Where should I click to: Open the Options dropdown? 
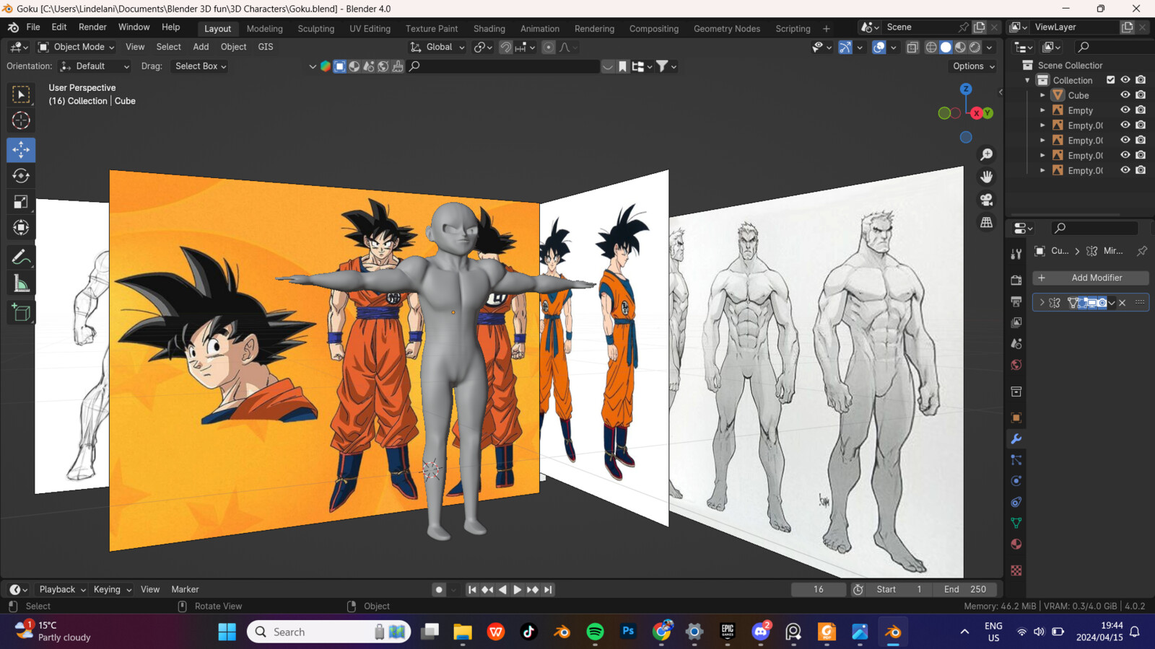pos(973,66)
